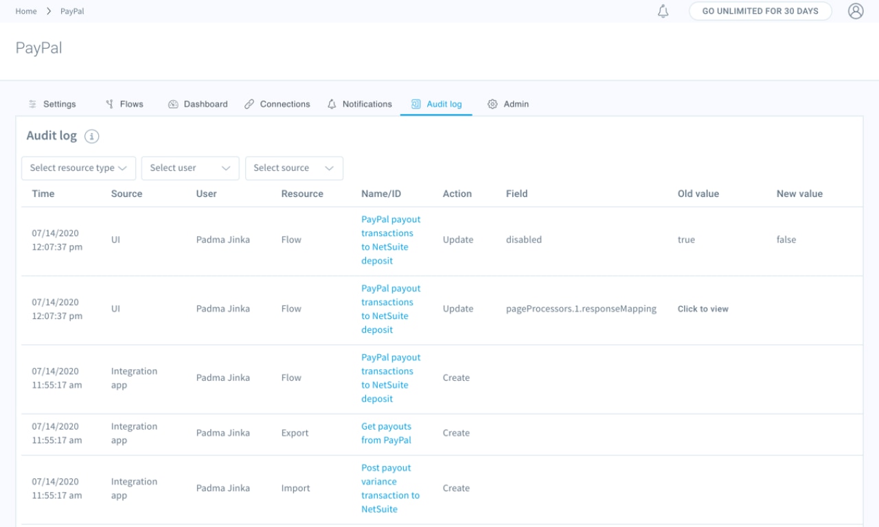Click the Settings tab sliders icon
Screen dimensions: 879x527
[32, 104]
